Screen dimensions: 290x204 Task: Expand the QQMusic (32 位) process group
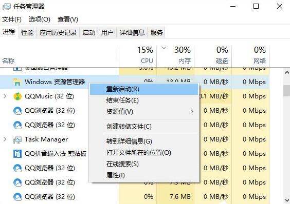click(5, 96)
